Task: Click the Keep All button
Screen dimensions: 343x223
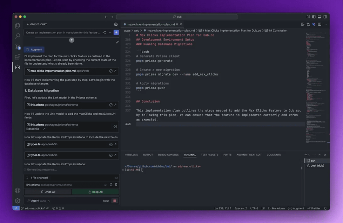Action: (x=95, y=192)
